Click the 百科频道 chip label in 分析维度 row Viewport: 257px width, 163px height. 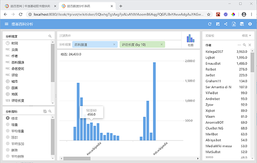click(x=81, y=44)
